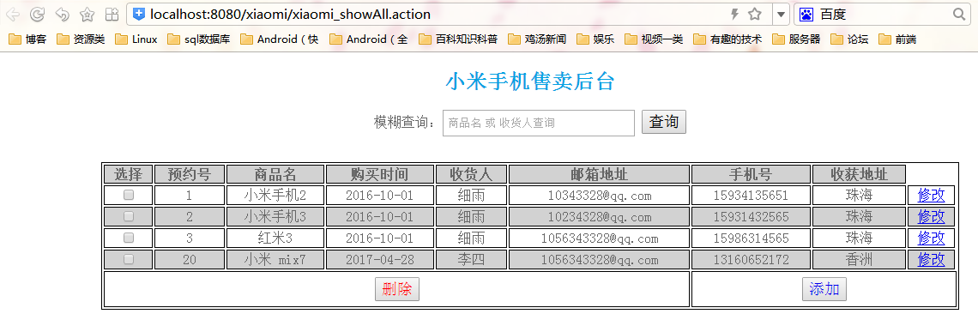Click the date 2017-04-28 cell
This screenshot has height=320, width=978.
[x=379, y=259]
